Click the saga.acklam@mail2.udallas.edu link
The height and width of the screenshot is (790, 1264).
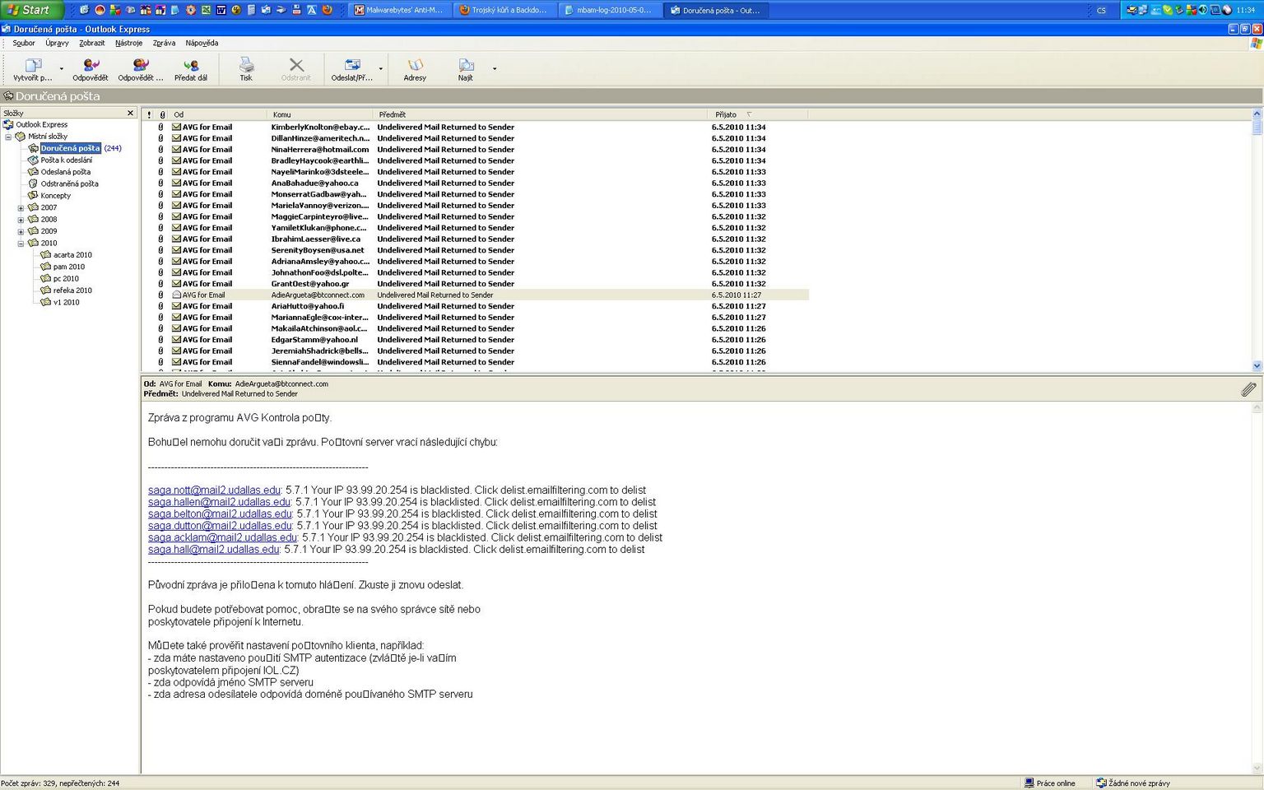click(222, 538)
